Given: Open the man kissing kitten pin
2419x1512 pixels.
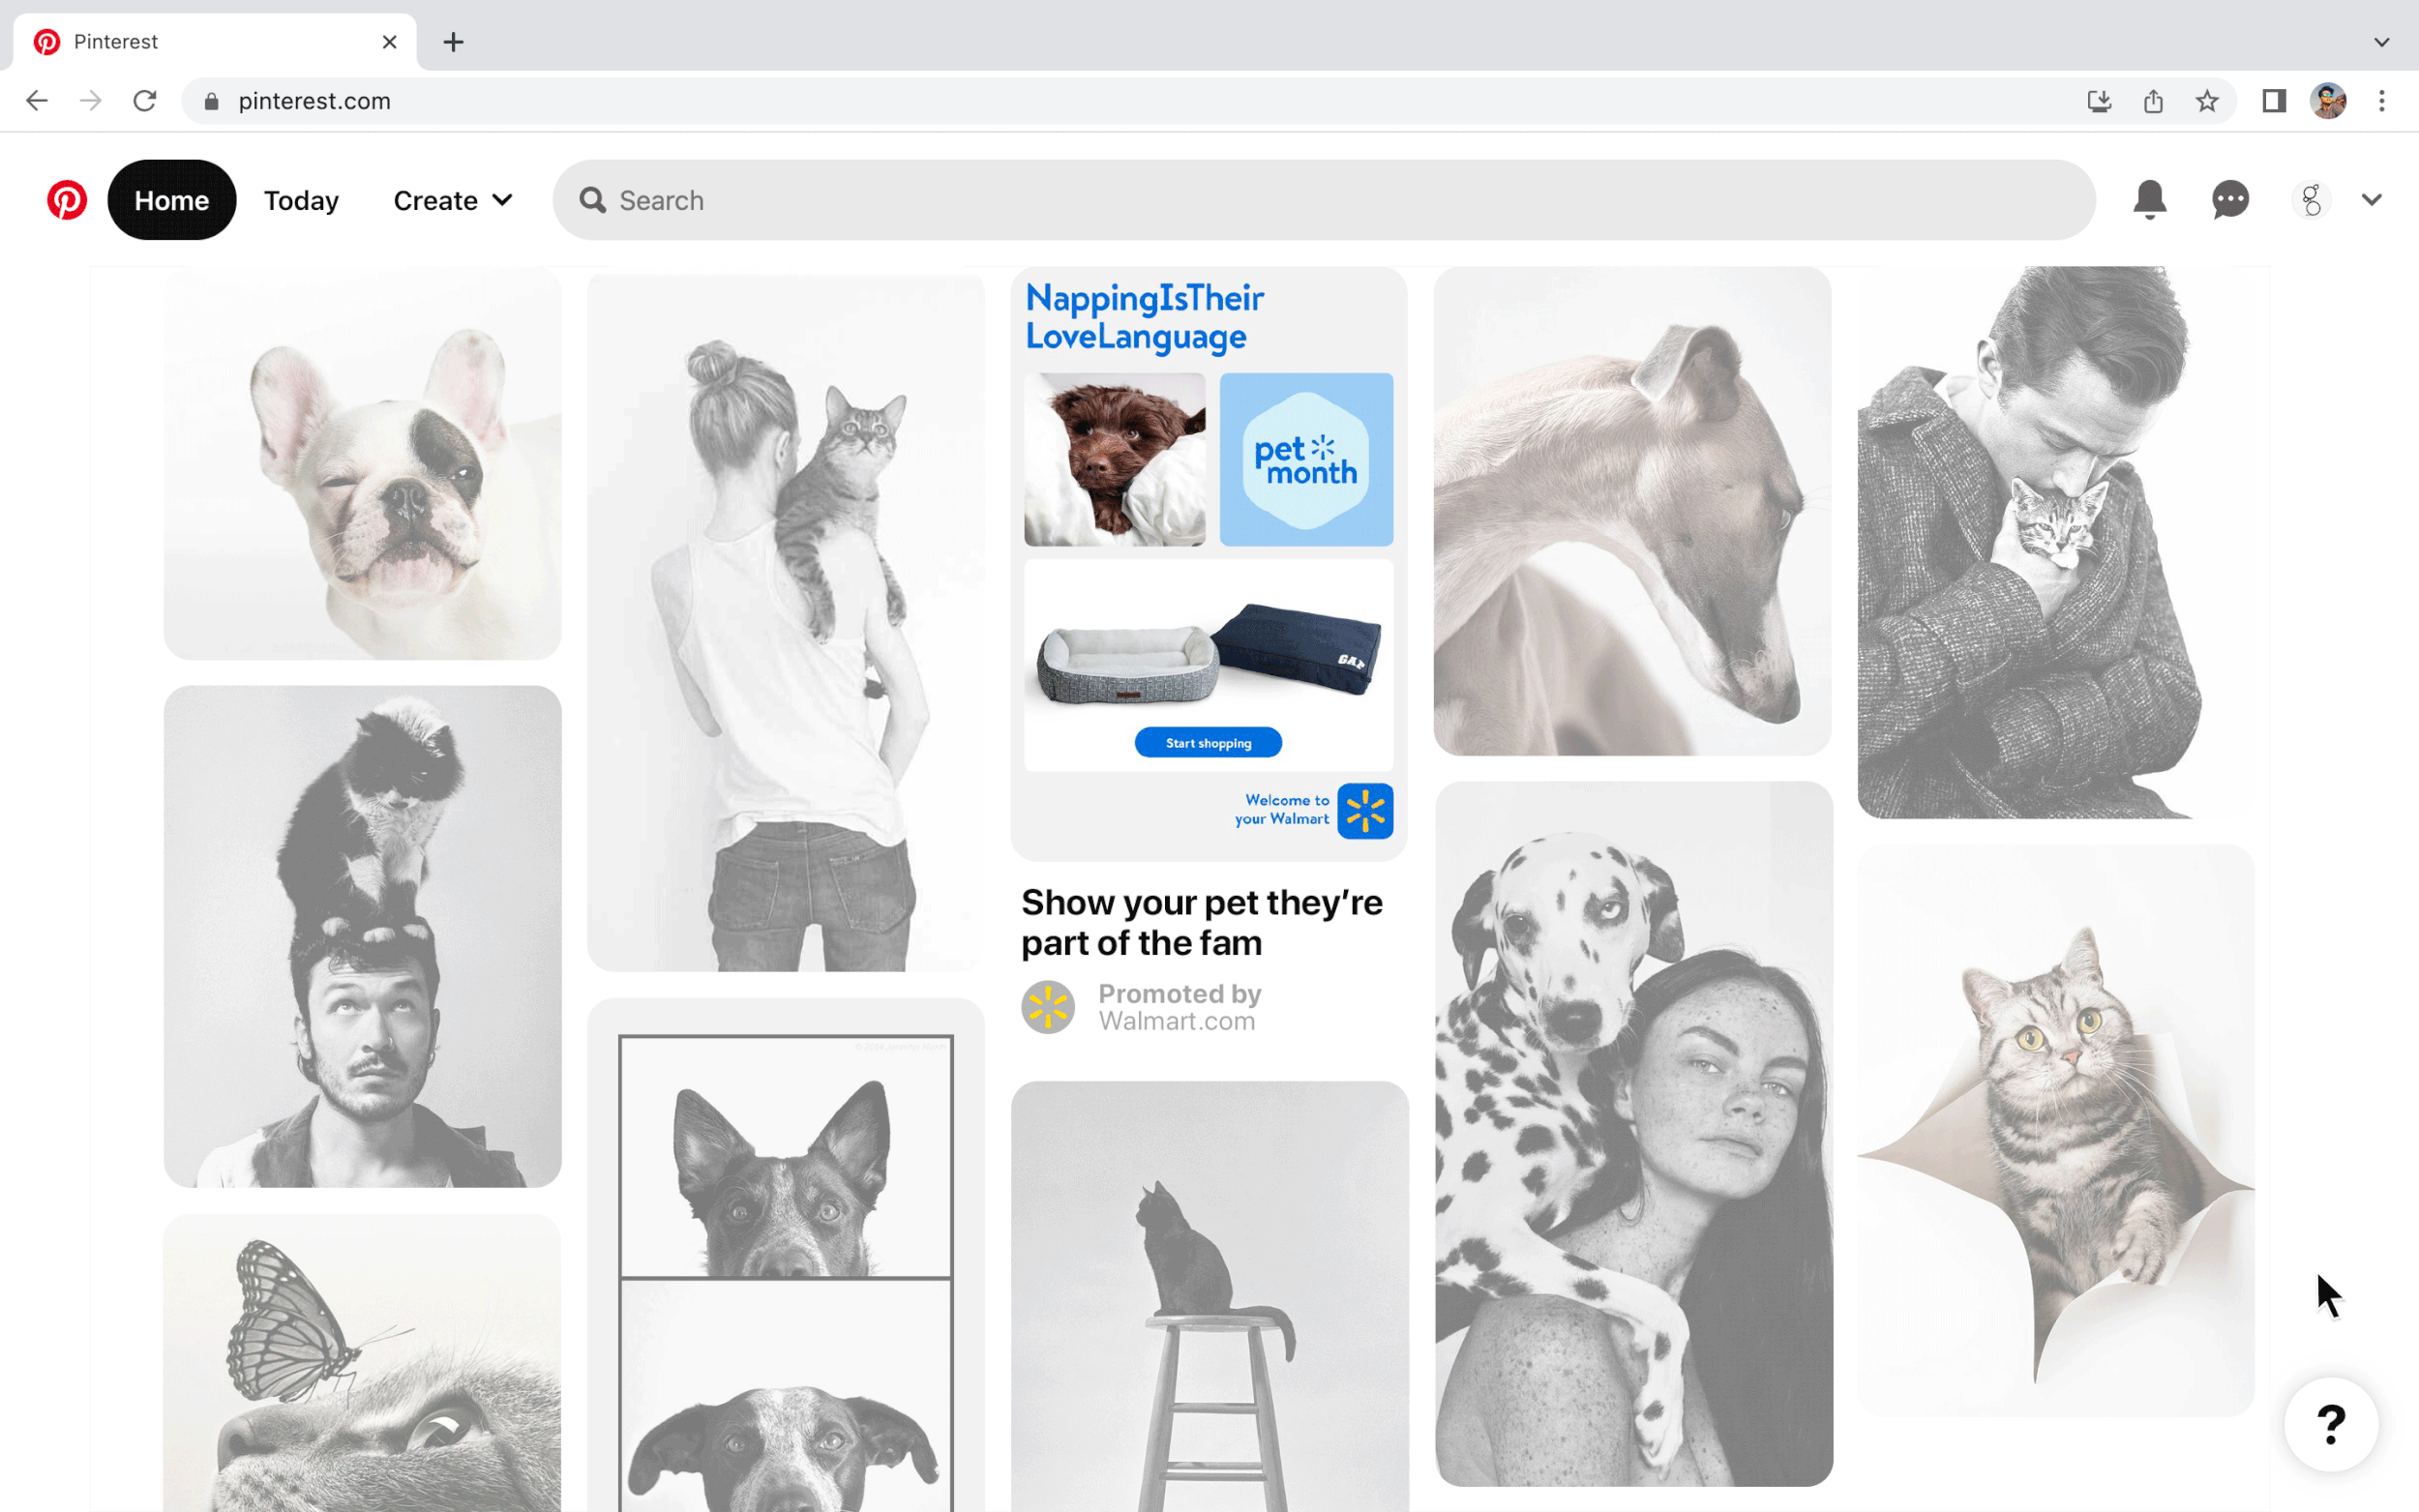Looking at the screenshot, I should (x=2056, y=543).
